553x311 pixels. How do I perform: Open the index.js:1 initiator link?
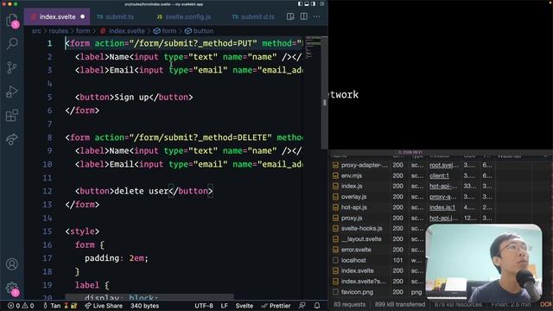pyautogui.click(x=442, y=207)
